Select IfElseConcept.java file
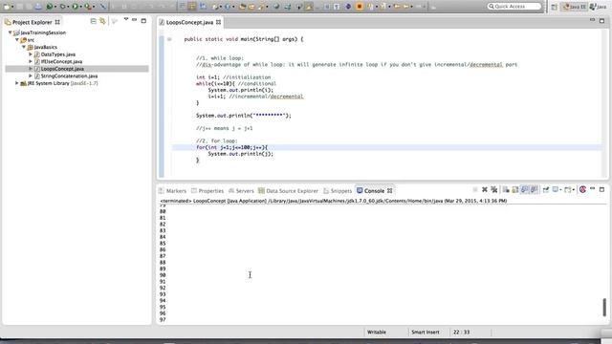612x344 pixels. [x=61, y=61]
